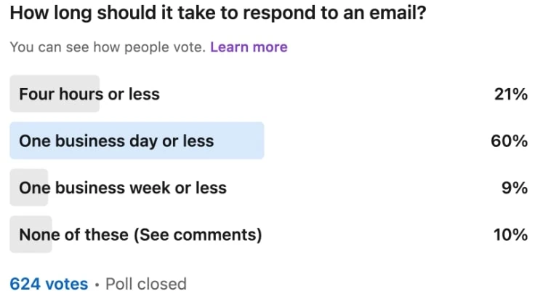Select the "Four hours or less" option label
Screen dimensions: 535x302
pyautogui.click(x=89, y=94)
